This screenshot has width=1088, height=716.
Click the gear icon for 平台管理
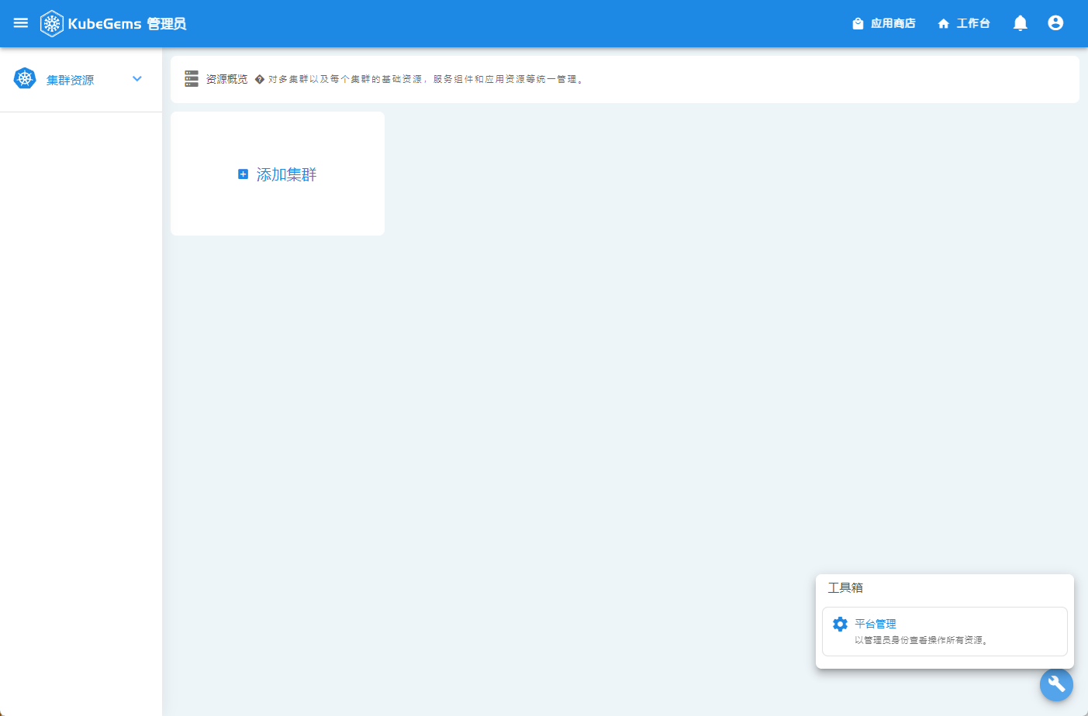click(840, 624)
